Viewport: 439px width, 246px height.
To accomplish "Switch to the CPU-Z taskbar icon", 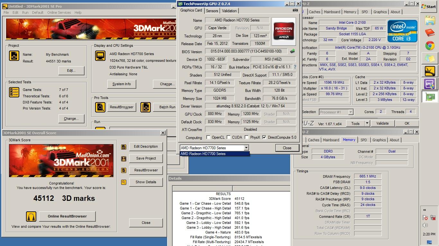I will point(430,83).
